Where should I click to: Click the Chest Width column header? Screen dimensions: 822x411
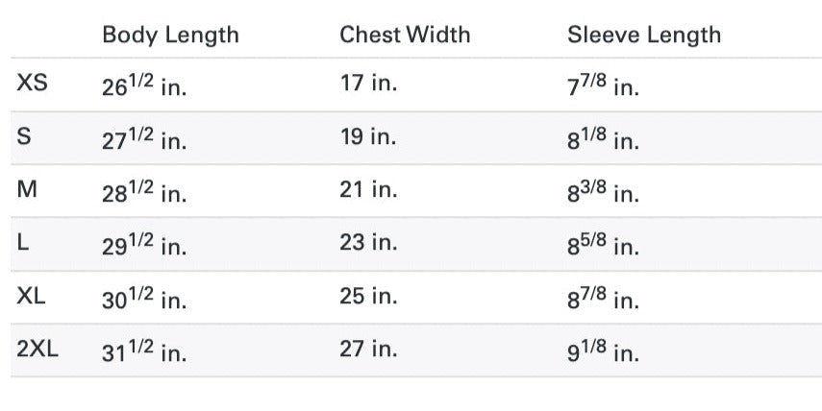[x=405, y=36]
